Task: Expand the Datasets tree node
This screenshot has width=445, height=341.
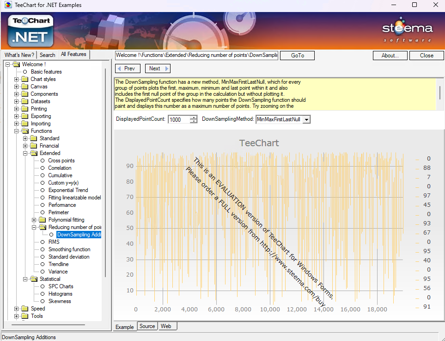Action: click(x=17, y=101)
